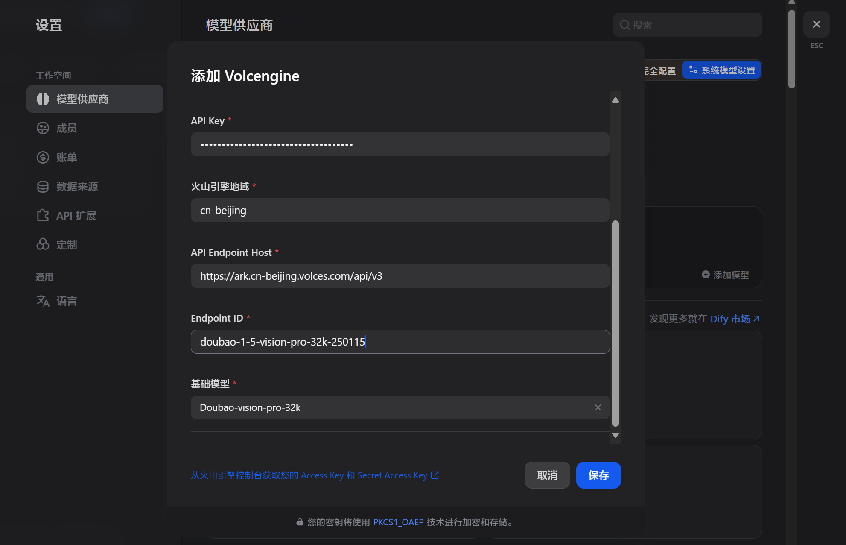This screenshot has height=545, width=846.
Task: Open the Dify Marketplace (Dify 市场) link
Action: [x=734, y=319]
